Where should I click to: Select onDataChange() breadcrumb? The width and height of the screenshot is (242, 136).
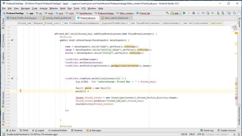[x=171, y=23]
